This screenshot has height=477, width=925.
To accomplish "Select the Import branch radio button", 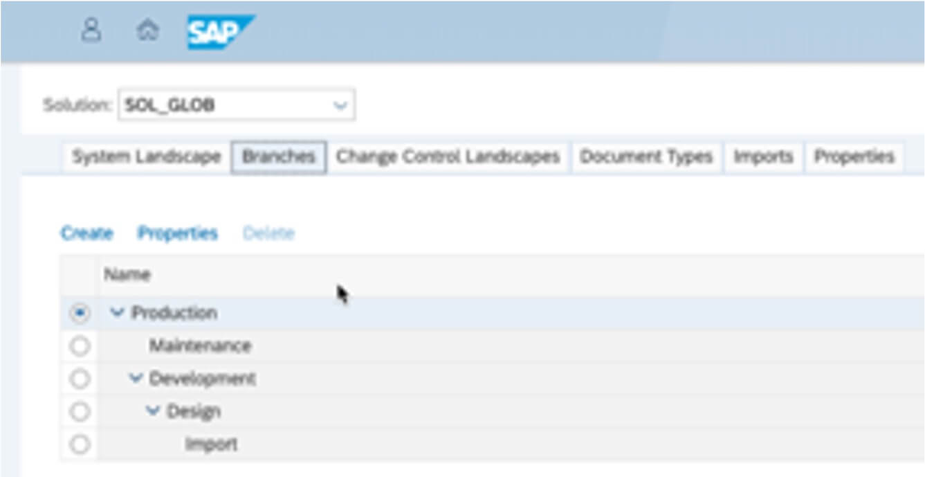I will (80, 443).
